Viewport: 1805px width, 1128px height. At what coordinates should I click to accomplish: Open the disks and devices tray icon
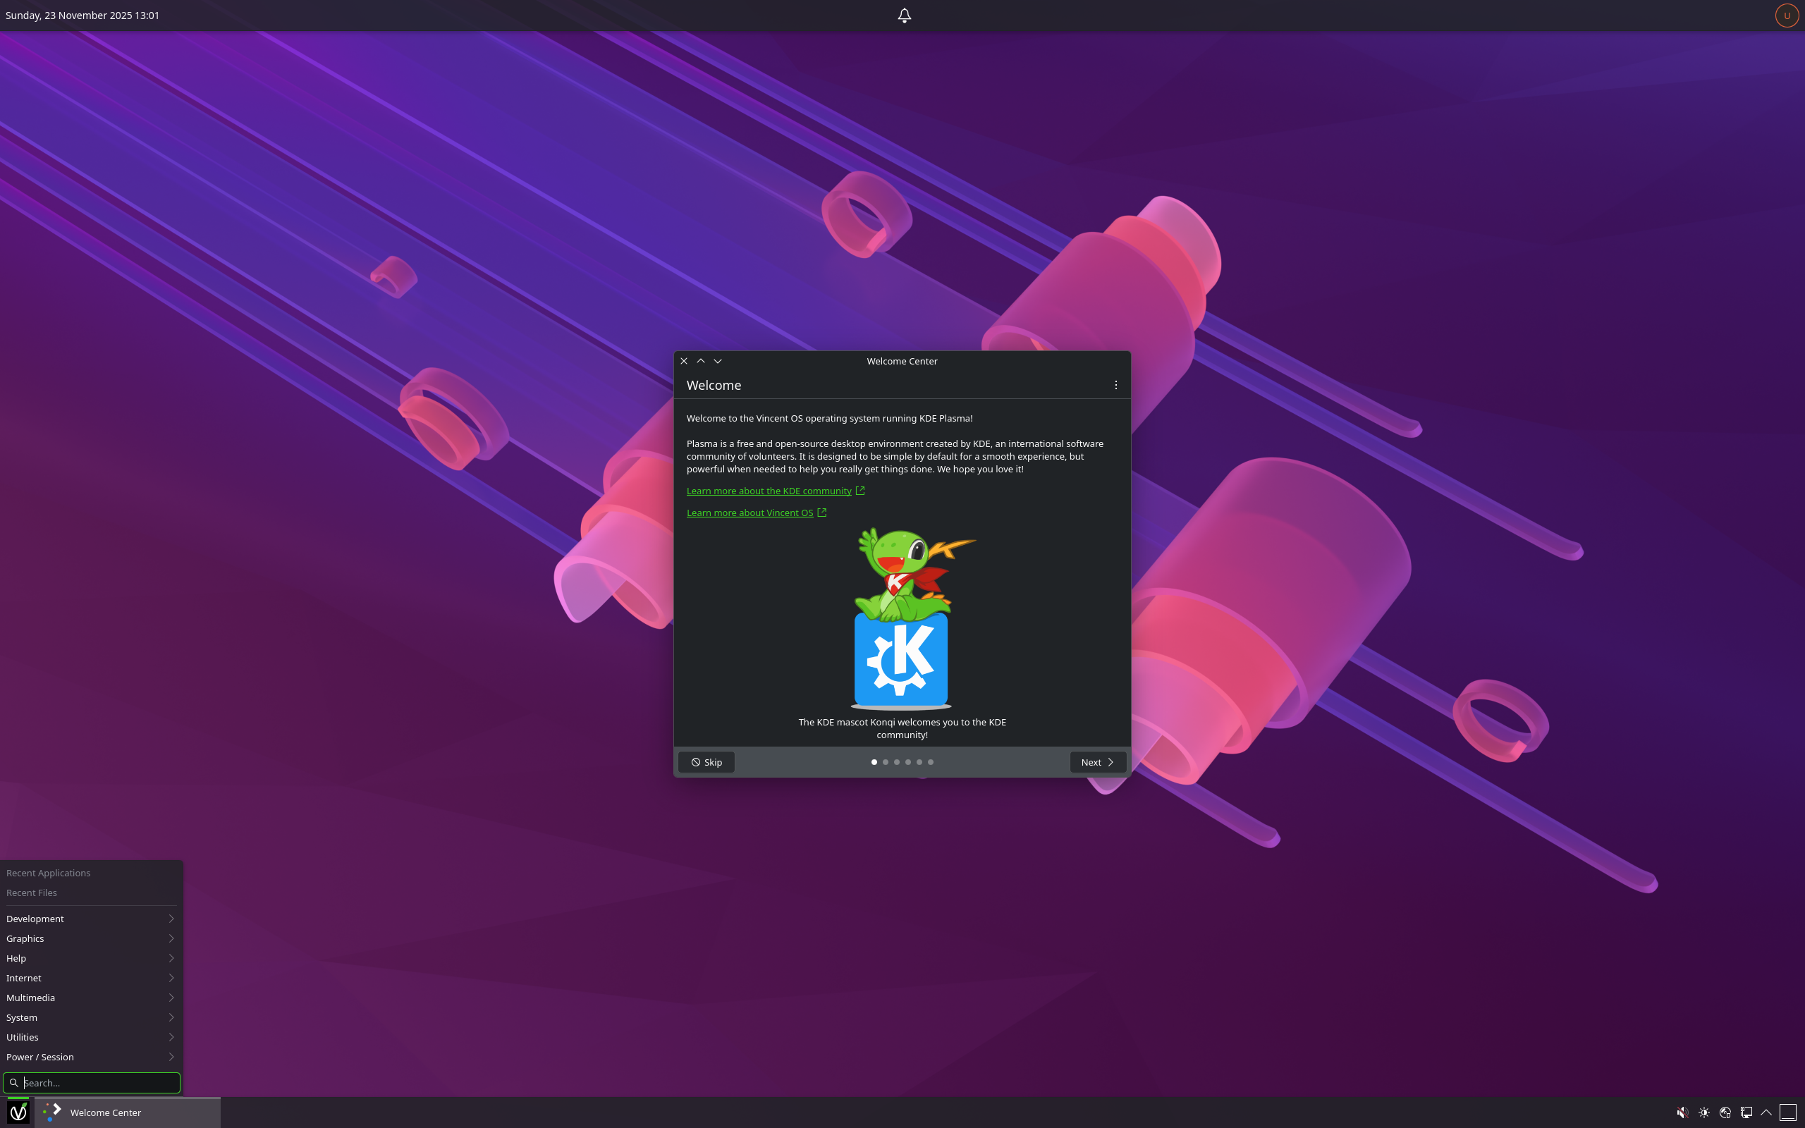(1725, 1112)
